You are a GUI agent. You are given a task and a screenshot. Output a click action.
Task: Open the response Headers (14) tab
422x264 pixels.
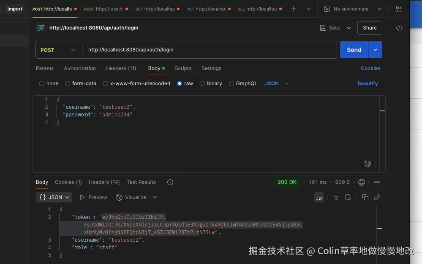point(104,182)
